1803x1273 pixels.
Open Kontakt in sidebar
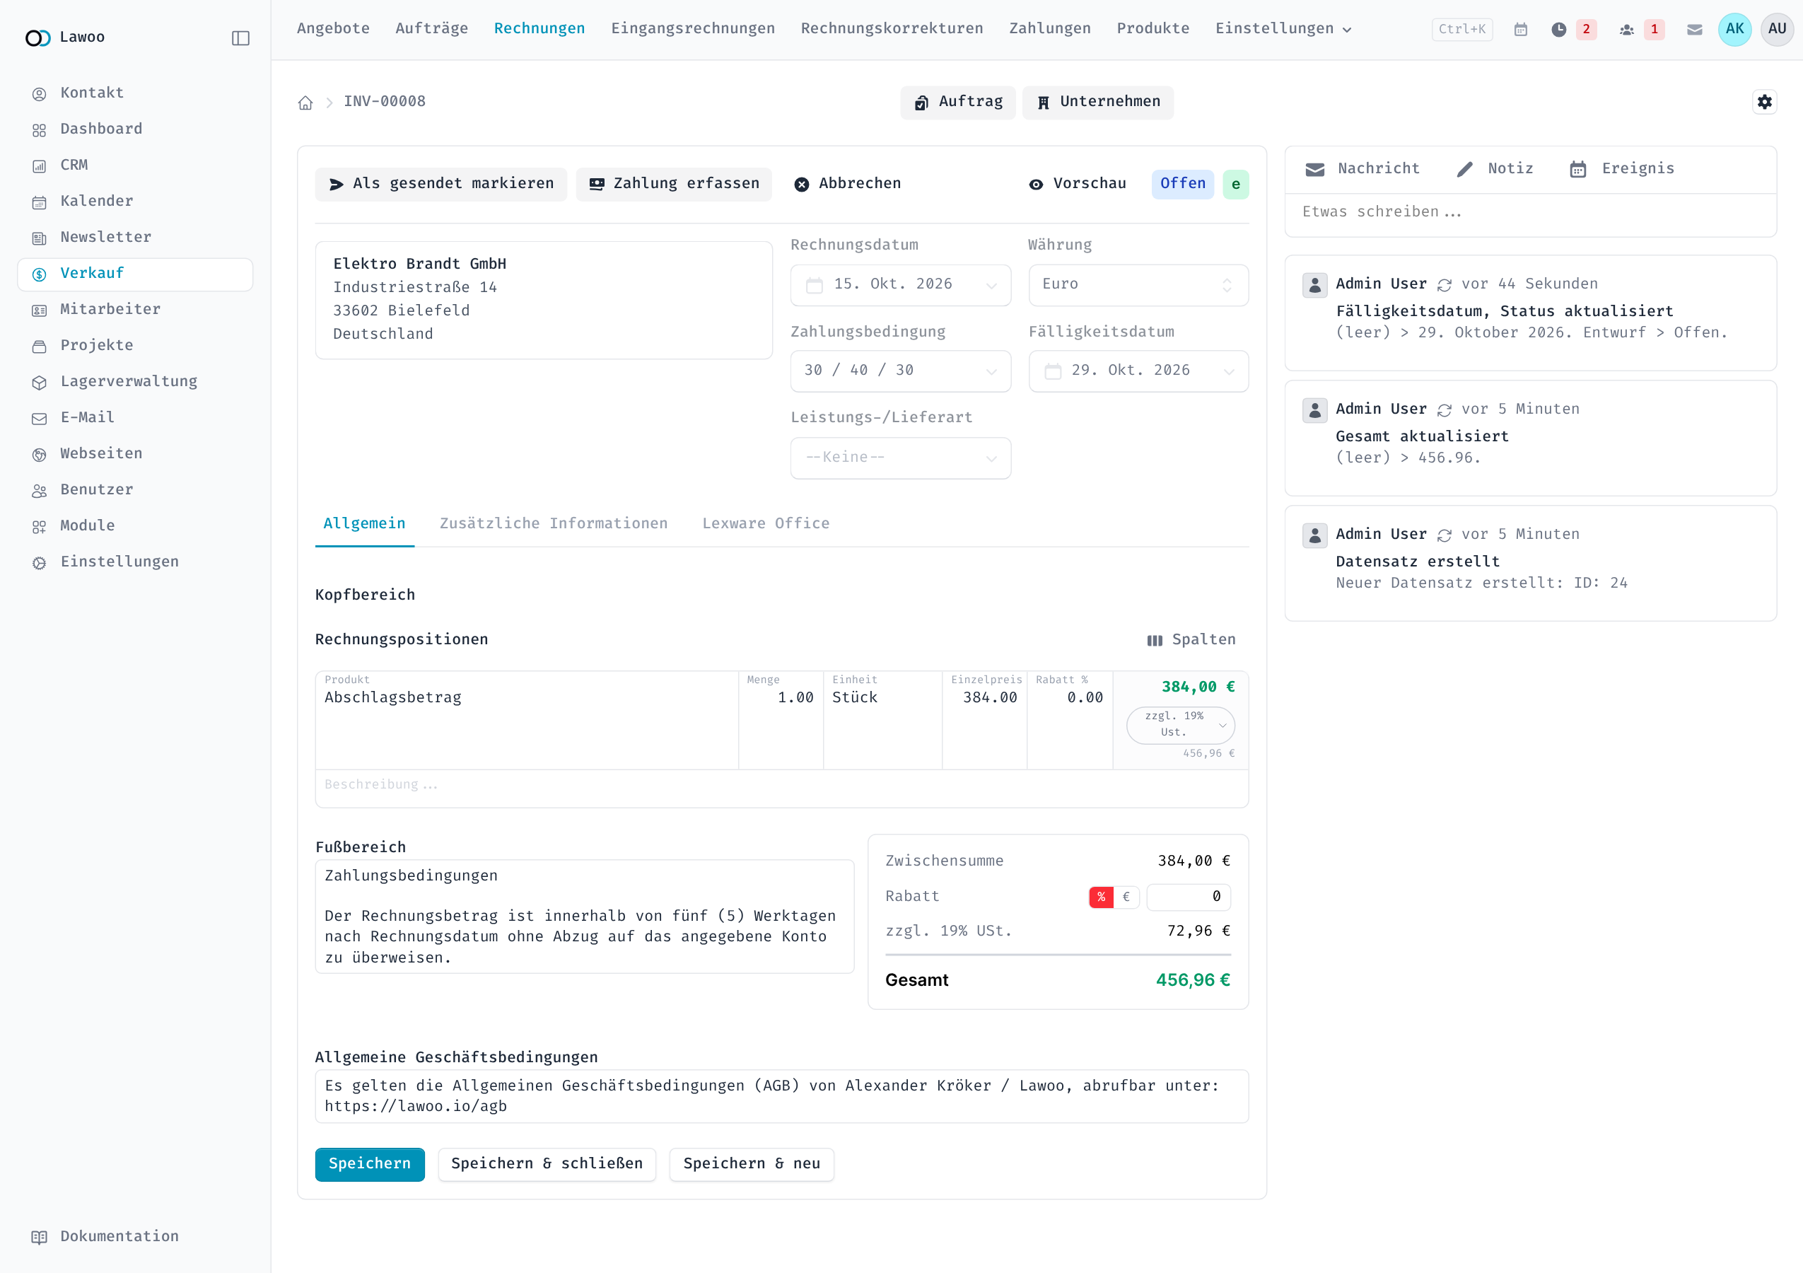coord(135,93)
